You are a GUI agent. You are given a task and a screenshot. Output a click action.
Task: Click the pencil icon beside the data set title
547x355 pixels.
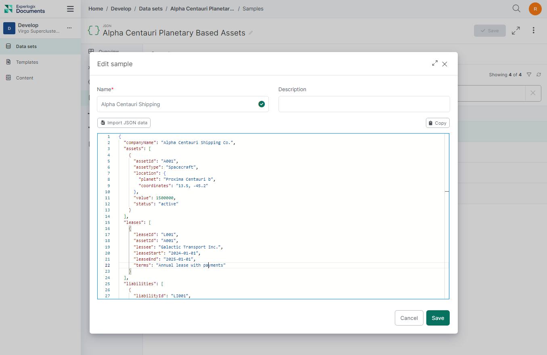(251, 33)
